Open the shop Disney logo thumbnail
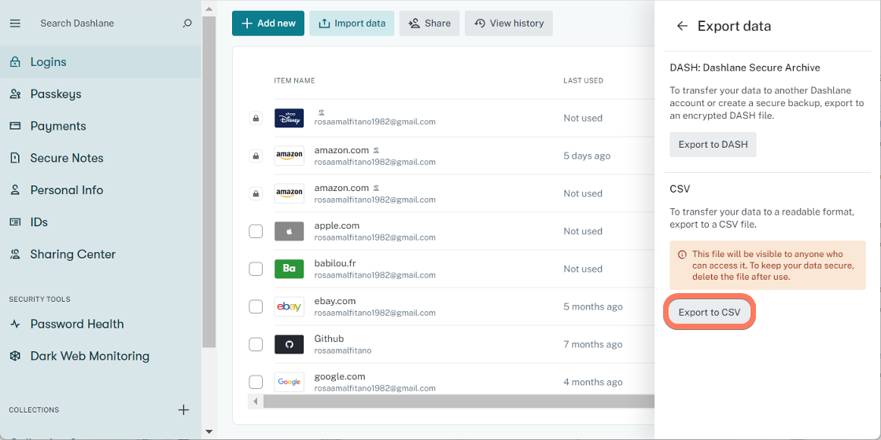This screenshot has width=881, height=440. [x=289, y=118]
